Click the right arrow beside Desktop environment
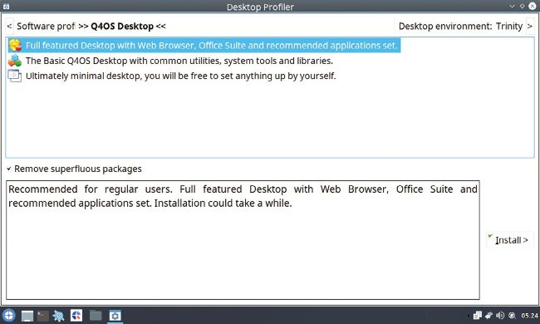The image size is (540, 324). 530,26
